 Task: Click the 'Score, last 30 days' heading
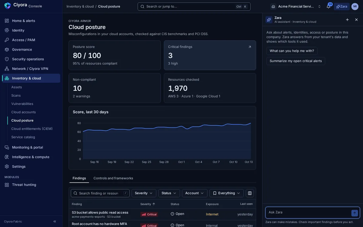pos(90,112)
